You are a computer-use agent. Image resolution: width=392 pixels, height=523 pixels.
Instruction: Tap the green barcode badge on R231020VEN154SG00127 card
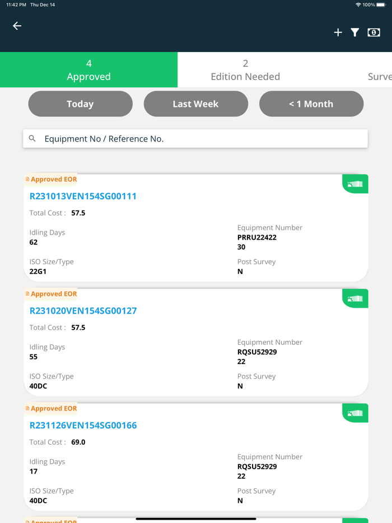tap(355, 298)
